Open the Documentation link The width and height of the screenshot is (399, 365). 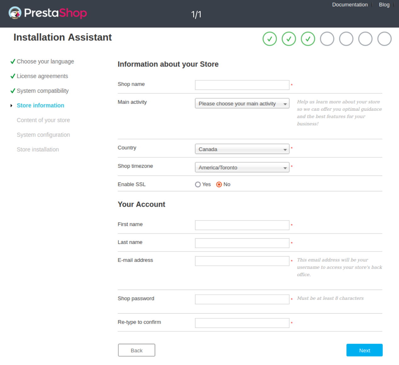tap(350, 5)
